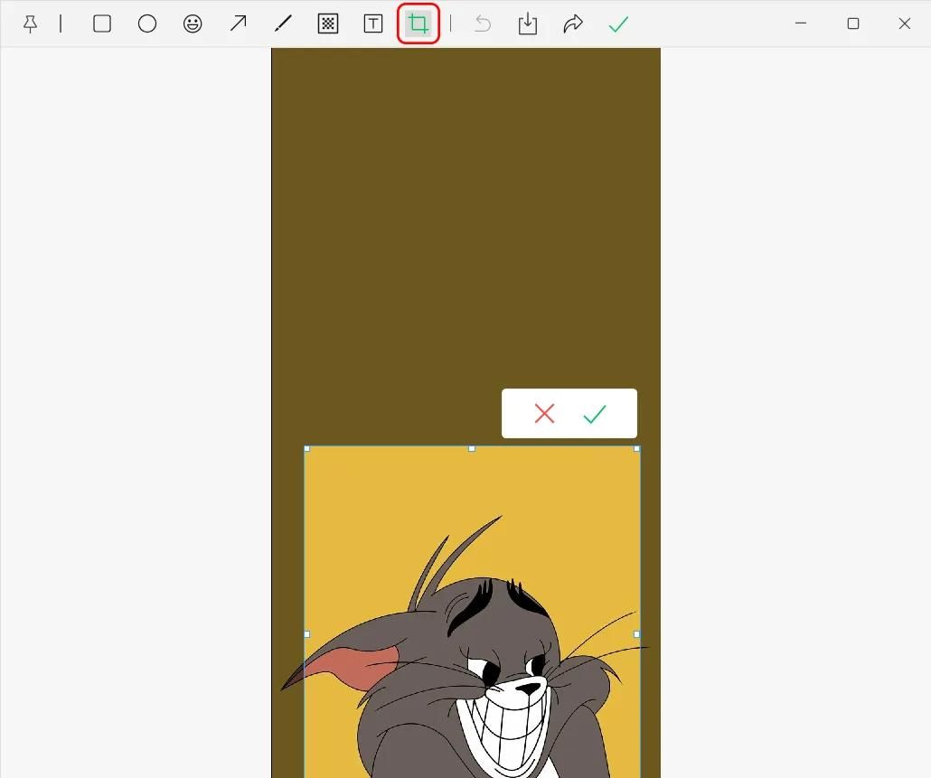Cancel the crop with the red X
Image resolution: width=931 pixels, height=778 pixels.
tap(544, 414)
